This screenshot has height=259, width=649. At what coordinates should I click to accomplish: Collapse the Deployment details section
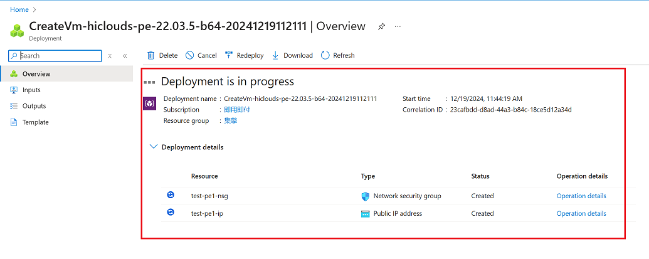154,147
